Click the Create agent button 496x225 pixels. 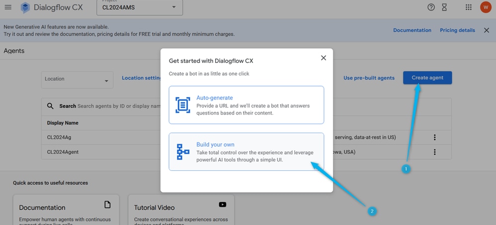pyautogui.click(x=427, y=78)
